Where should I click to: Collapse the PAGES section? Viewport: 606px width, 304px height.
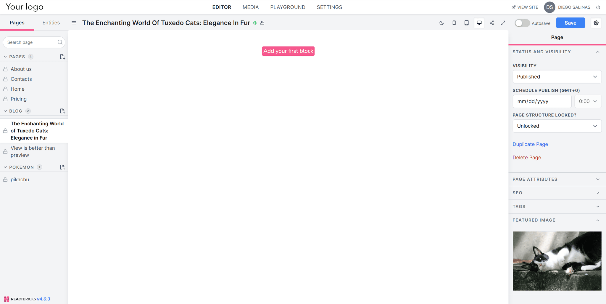(x=5, y=57)
